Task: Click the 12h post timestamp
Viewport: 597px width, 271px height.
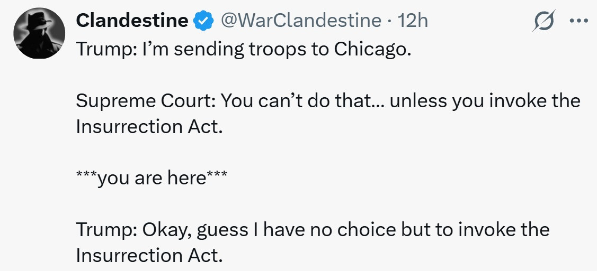Action: click(413, 21)
